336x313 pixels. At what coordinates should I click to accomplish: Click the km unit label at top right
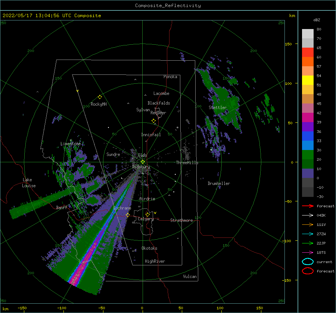[x=292, y=16]
